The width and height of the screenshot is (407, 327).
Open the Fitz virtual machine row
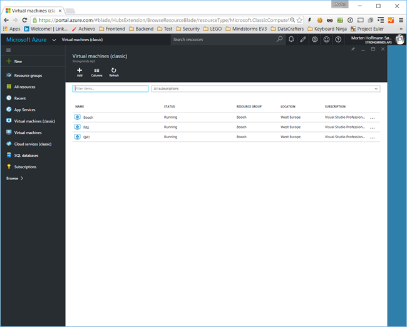tap(226, 127)
